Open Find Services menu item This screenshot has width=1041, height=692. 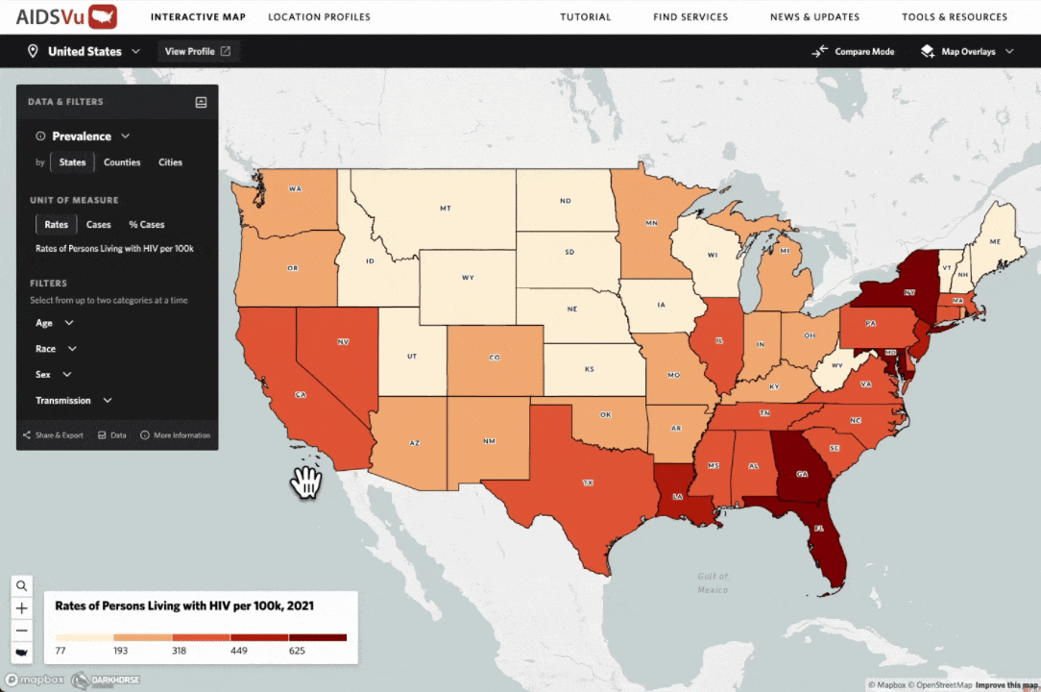point(690,16)
